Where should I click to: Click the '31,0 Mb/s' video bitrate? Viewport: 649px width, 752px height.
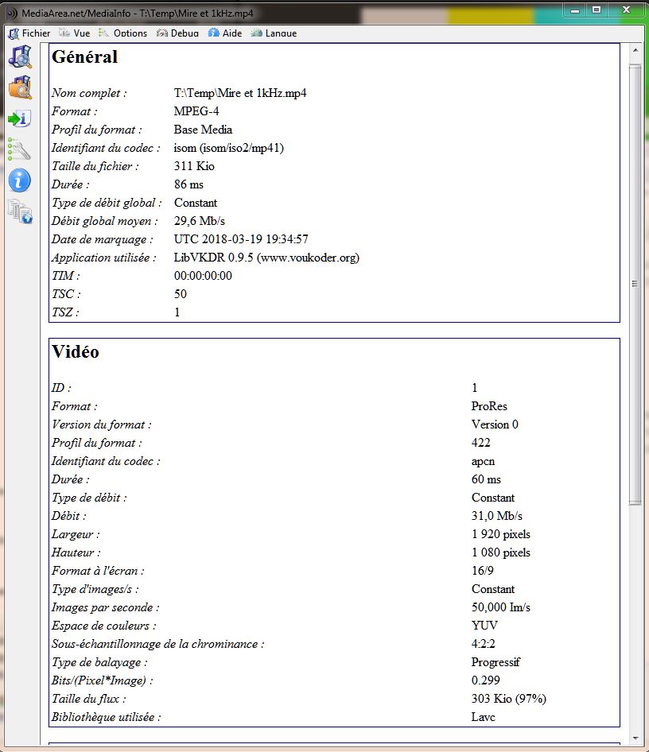[x=497, y=516]
